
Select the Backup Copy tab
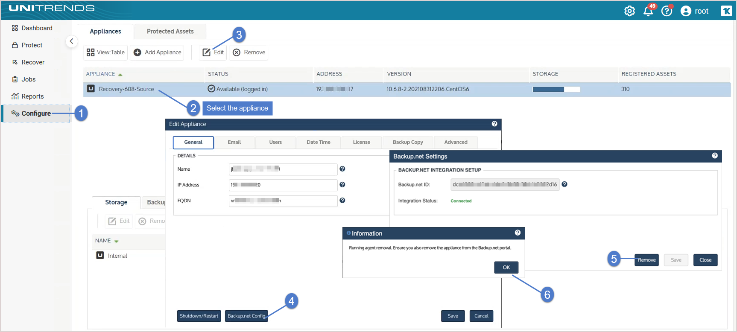[408, 142]
